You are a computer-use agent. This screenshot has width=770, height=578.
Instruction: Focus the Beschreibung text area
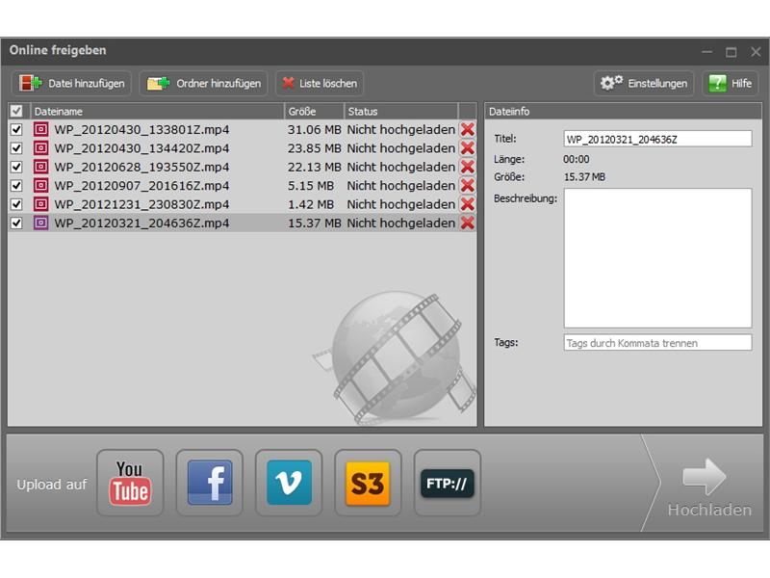click(657, 258)
